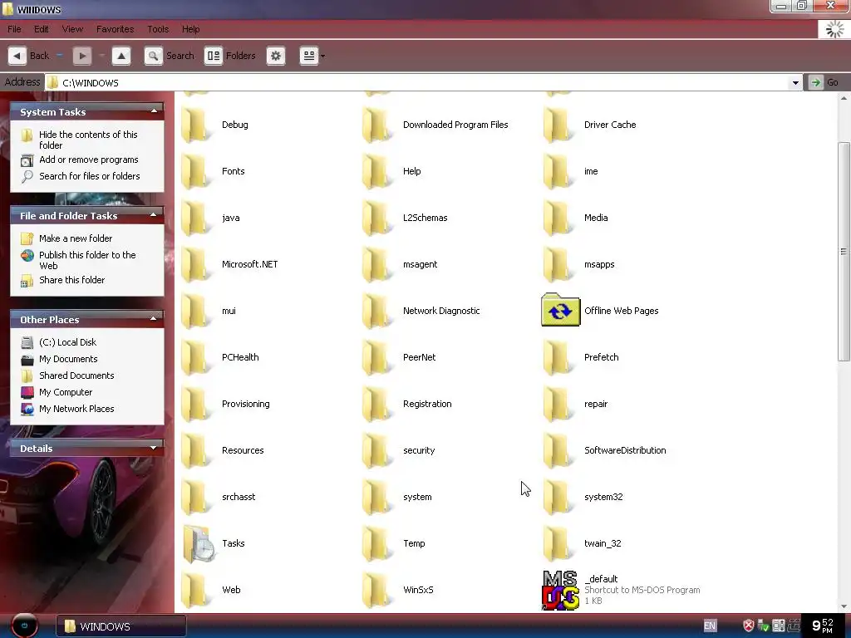Viewport: 851px width, 638px height.
Task: Go to My Documents
Action: [68, 359]
